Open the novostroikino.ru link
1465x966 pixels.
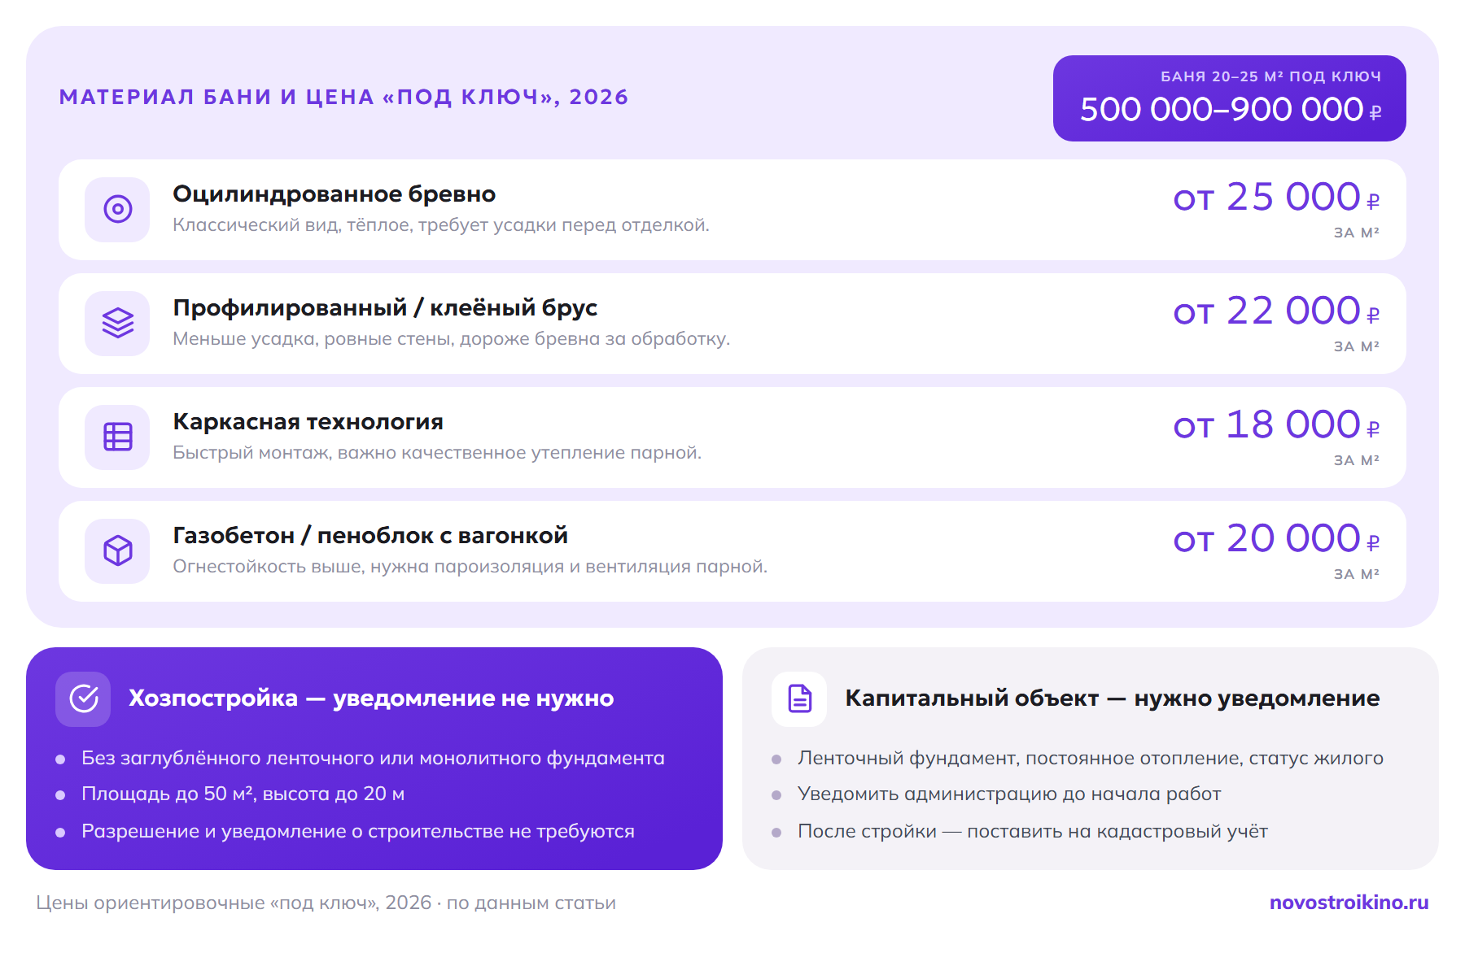(1349, 903)
